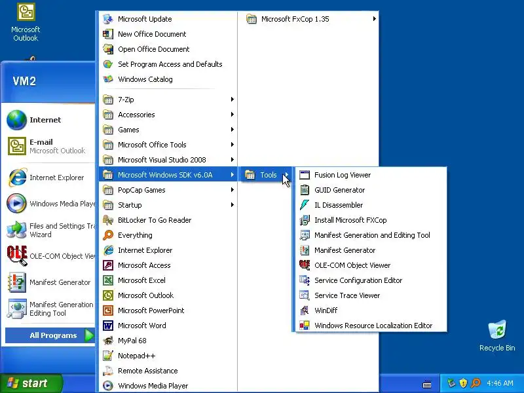Open IL Disassembler lightning icon

305,205
